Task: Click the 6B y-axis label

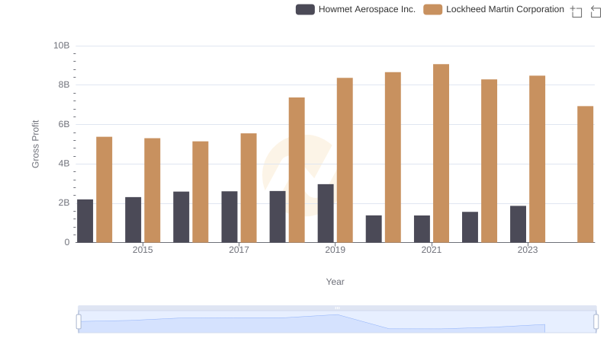Action: point(64,124)
